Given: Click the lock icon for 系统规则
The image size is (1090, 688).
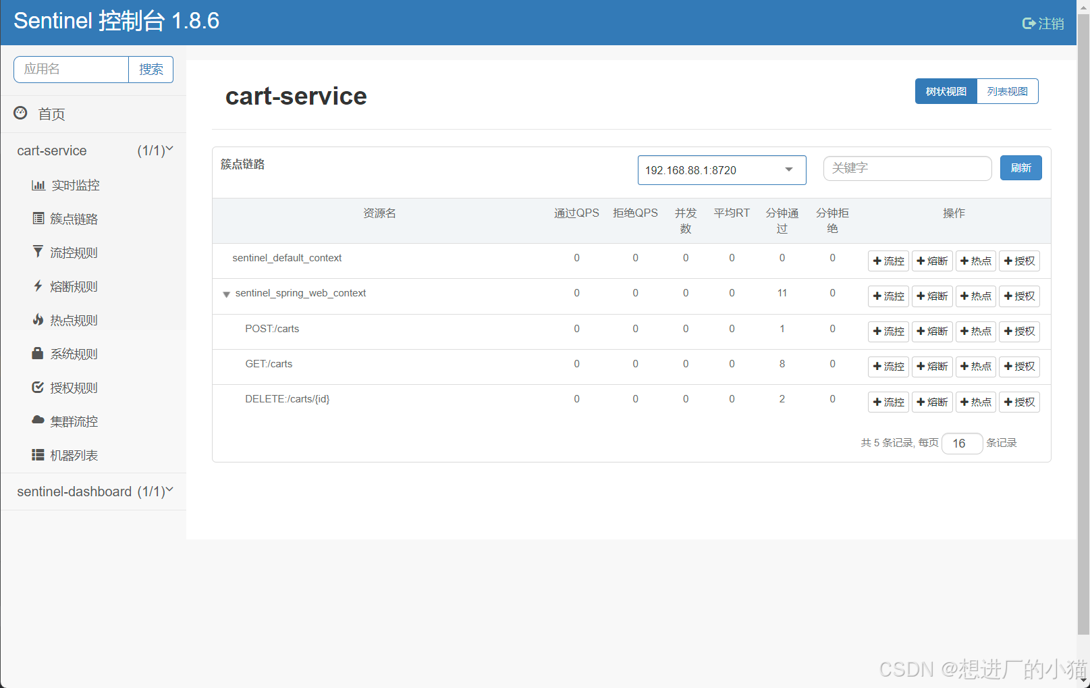Looking at the screenshot, I should pos(38,353).
